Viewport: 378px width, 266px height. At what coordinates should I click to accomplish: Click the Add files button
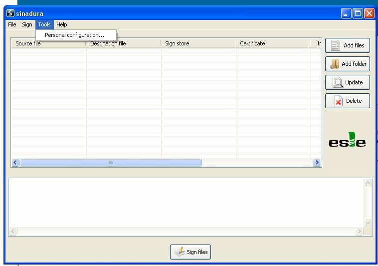[348, 45]
